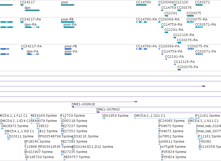Open the CG12126-PA label
This screenshot has height=161, width=221.
(x=184, y=62)
